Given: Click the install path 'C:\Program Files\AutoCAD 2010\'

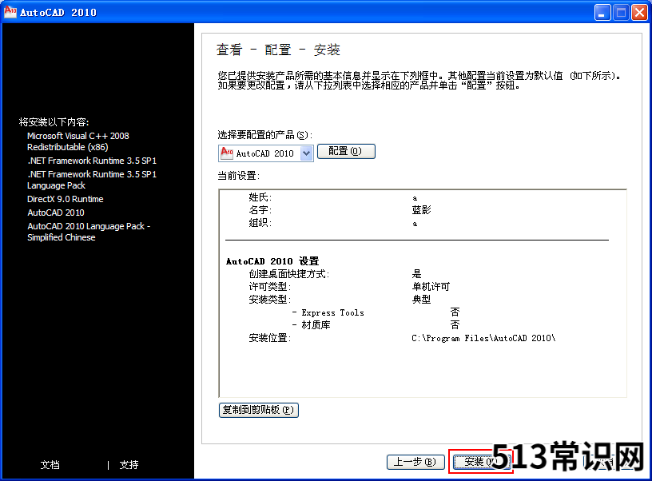Looking at the screenshot, I should (483, 338).
